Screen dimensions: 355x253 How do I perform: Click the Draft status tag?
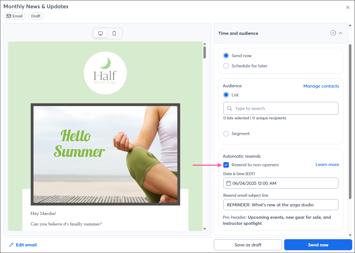(36, 16)
